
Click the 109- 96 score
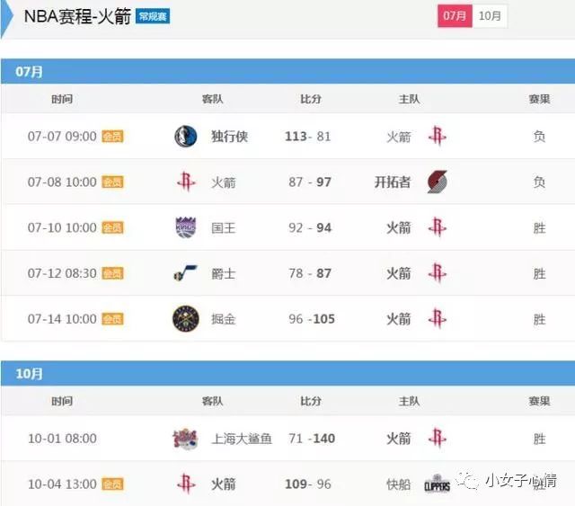coord(307,484)
